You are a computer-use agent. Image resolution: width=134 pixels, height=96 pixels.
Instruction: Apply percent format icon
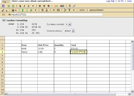pos(27,10)
